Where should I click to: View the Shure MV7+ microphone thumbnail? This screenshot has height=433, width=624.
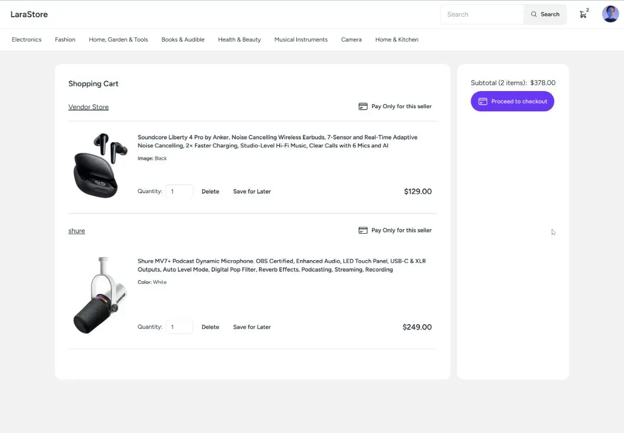coord(99,295)
